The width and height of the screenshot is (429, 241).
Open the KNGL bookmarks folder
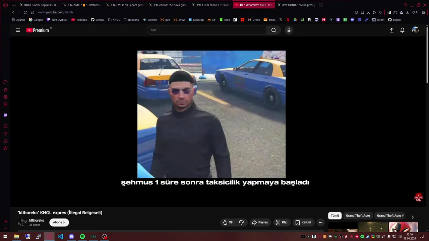(x=114, y=20)
